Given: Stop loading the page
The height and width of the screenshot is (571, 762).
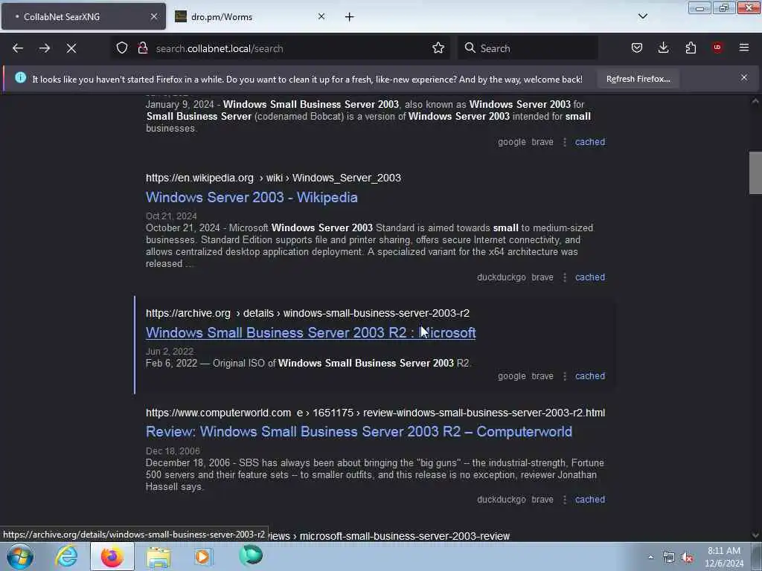Looking at the screenshot, I should point(71,48).
